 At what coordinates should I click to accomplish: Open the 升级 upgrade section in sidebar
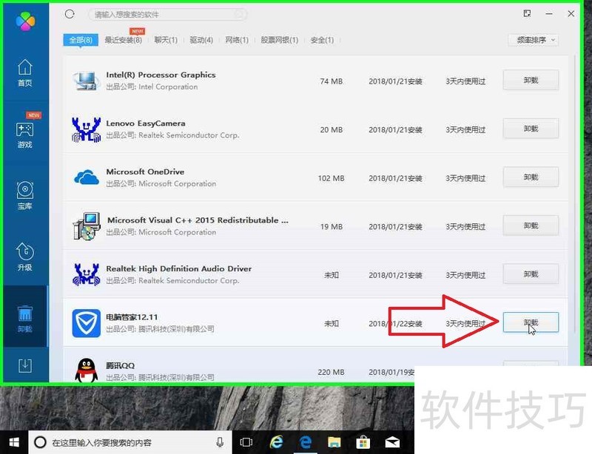(x=25, y=257)
